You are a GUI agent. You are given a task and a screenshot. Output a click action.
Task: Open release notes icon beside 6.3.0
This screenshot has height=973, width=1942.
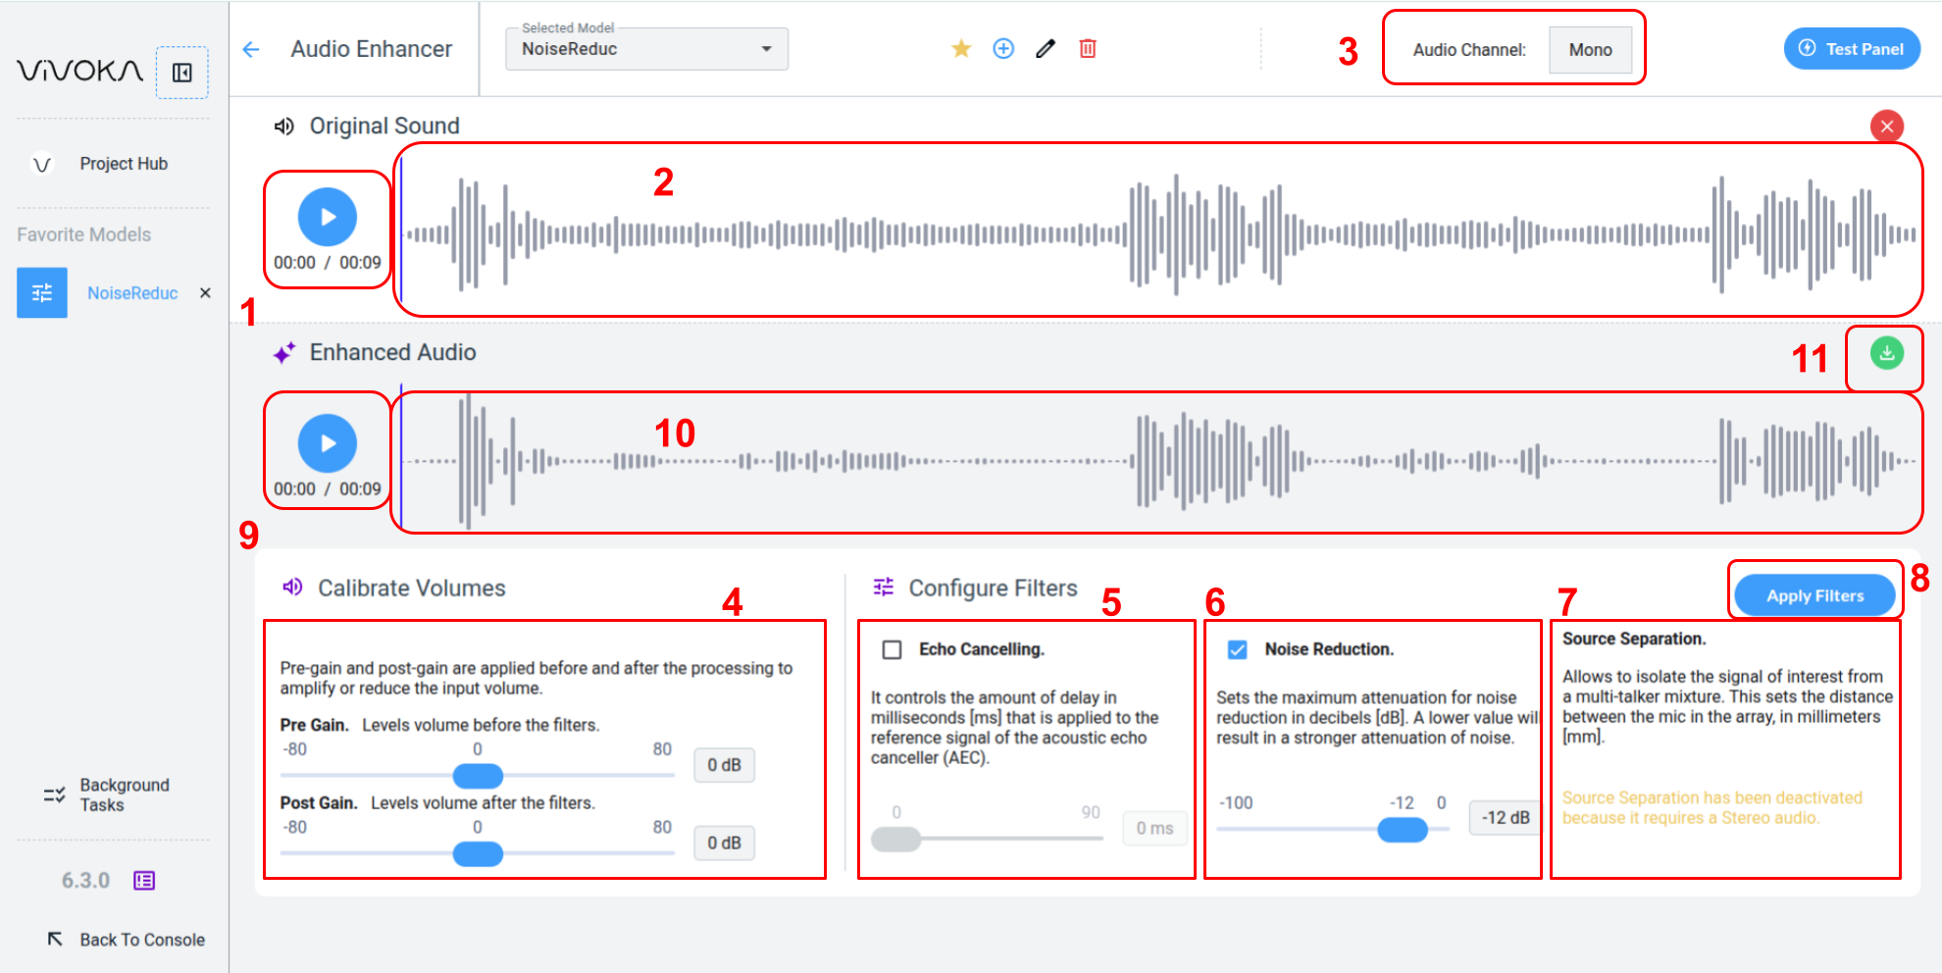tap(144, 881)
